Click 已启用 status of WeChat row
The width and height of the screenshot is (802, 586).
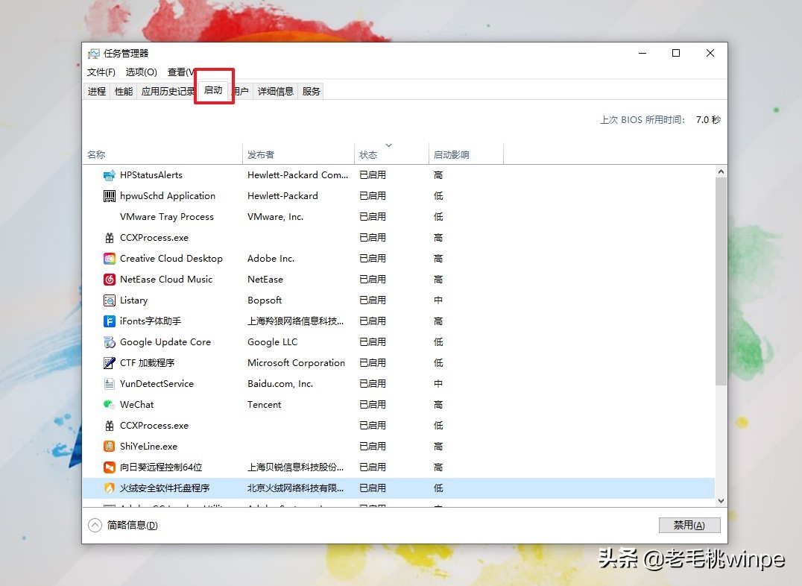click(373, 405)
